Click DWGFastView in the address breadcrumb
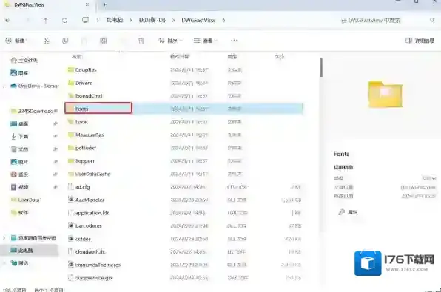Viewport: 441px width, 292px height. point(198,20)
